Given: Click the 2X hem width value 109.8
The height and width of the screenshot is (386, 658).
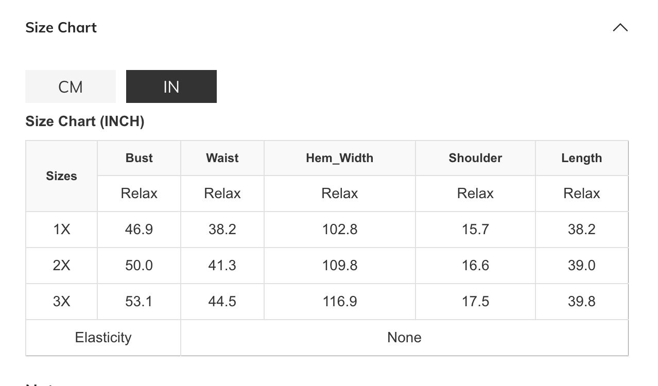Looking at the screenshot, I should (339, 266).
